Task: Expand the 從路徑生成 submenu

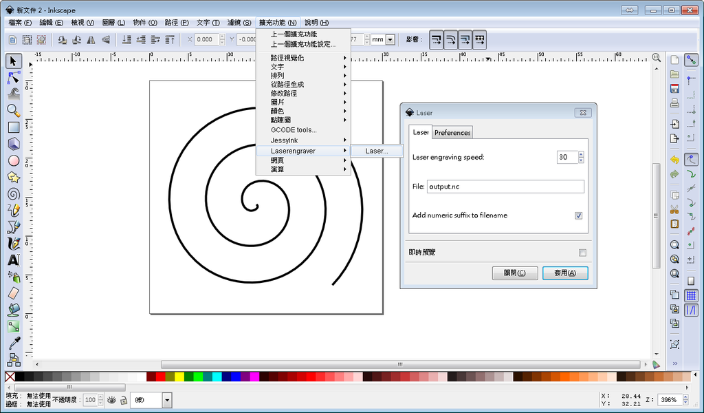Action: tap(303, 85)
